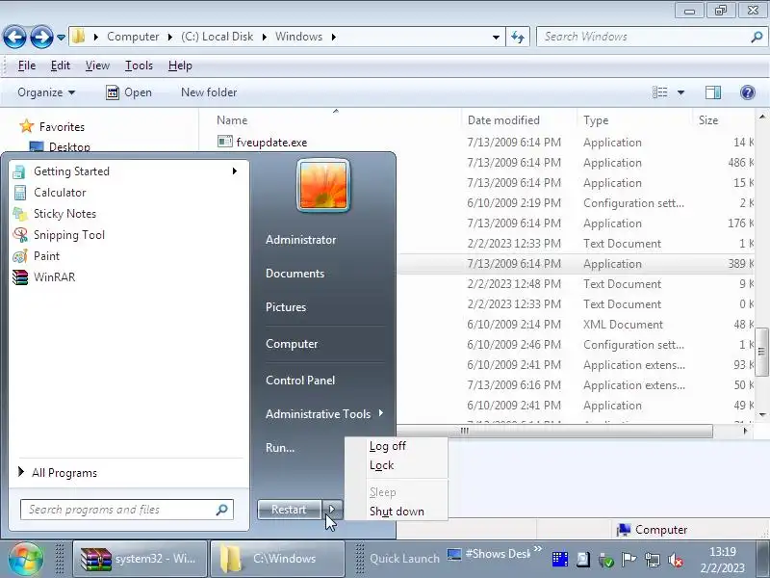The image size is (770, 578).
Task: Click the Action Center flag icon
Action: [629, 560]
